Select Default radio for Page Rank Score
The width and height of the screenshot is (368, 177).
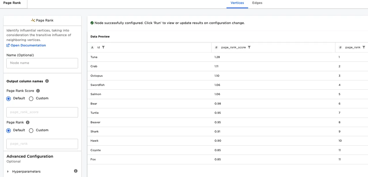point(9,99)
